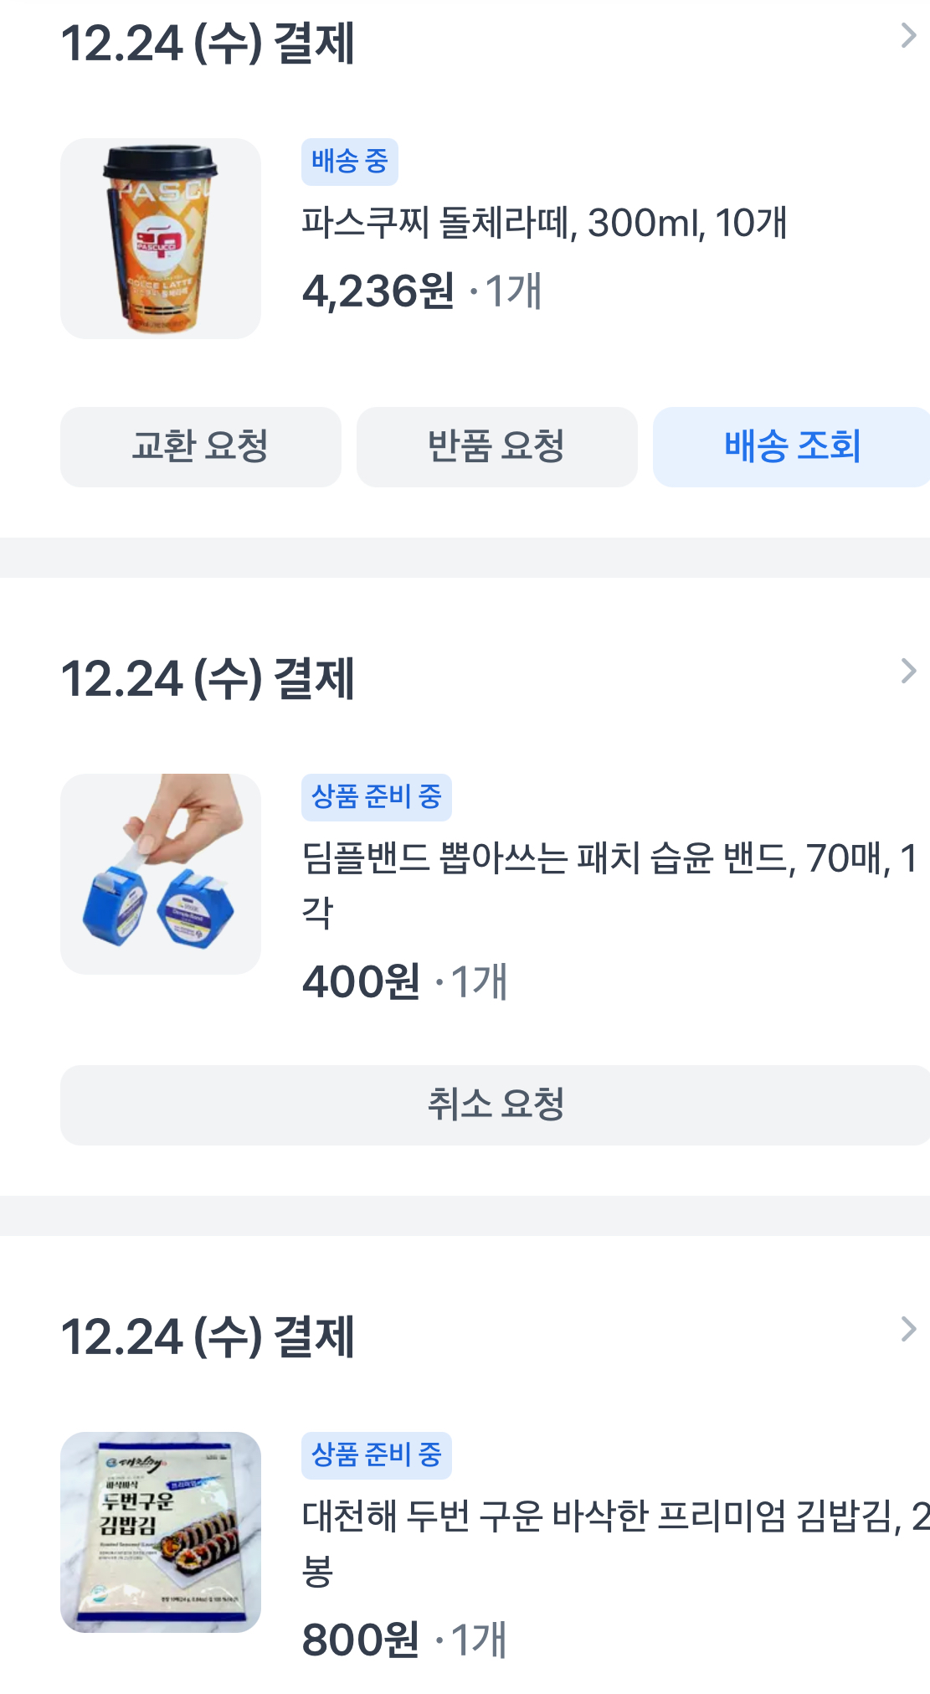Tap the 배송 중 status badge
Image resolution: width=930 pixels, height=1694 pixels.
[349, 161]
